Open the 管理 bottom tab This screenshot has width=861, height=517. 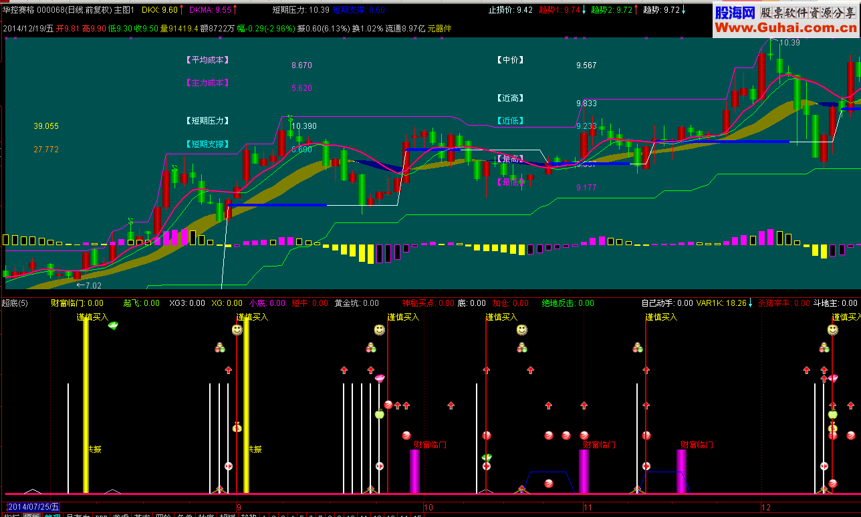click(x=53, y=516)
